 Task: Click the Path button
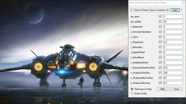click(x=175, y=10)
